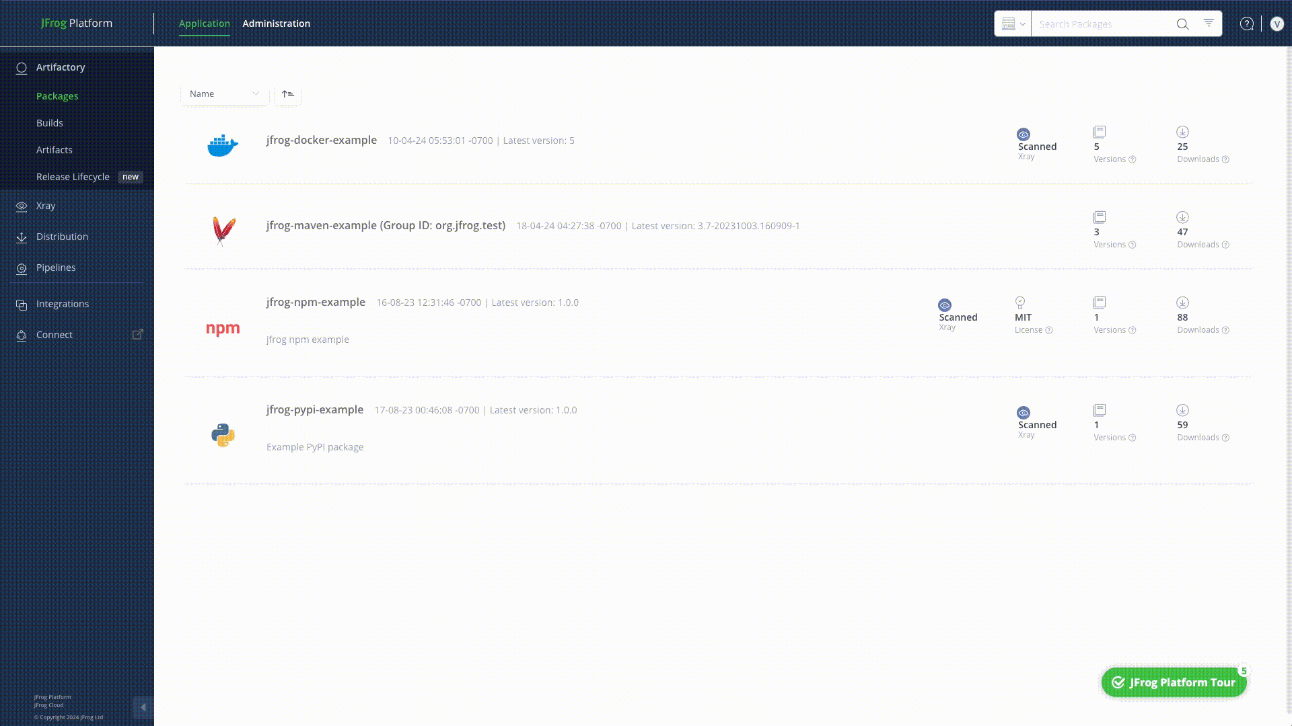
Task: Click the Versions help icon in docker row
Action: [1132, 159]
